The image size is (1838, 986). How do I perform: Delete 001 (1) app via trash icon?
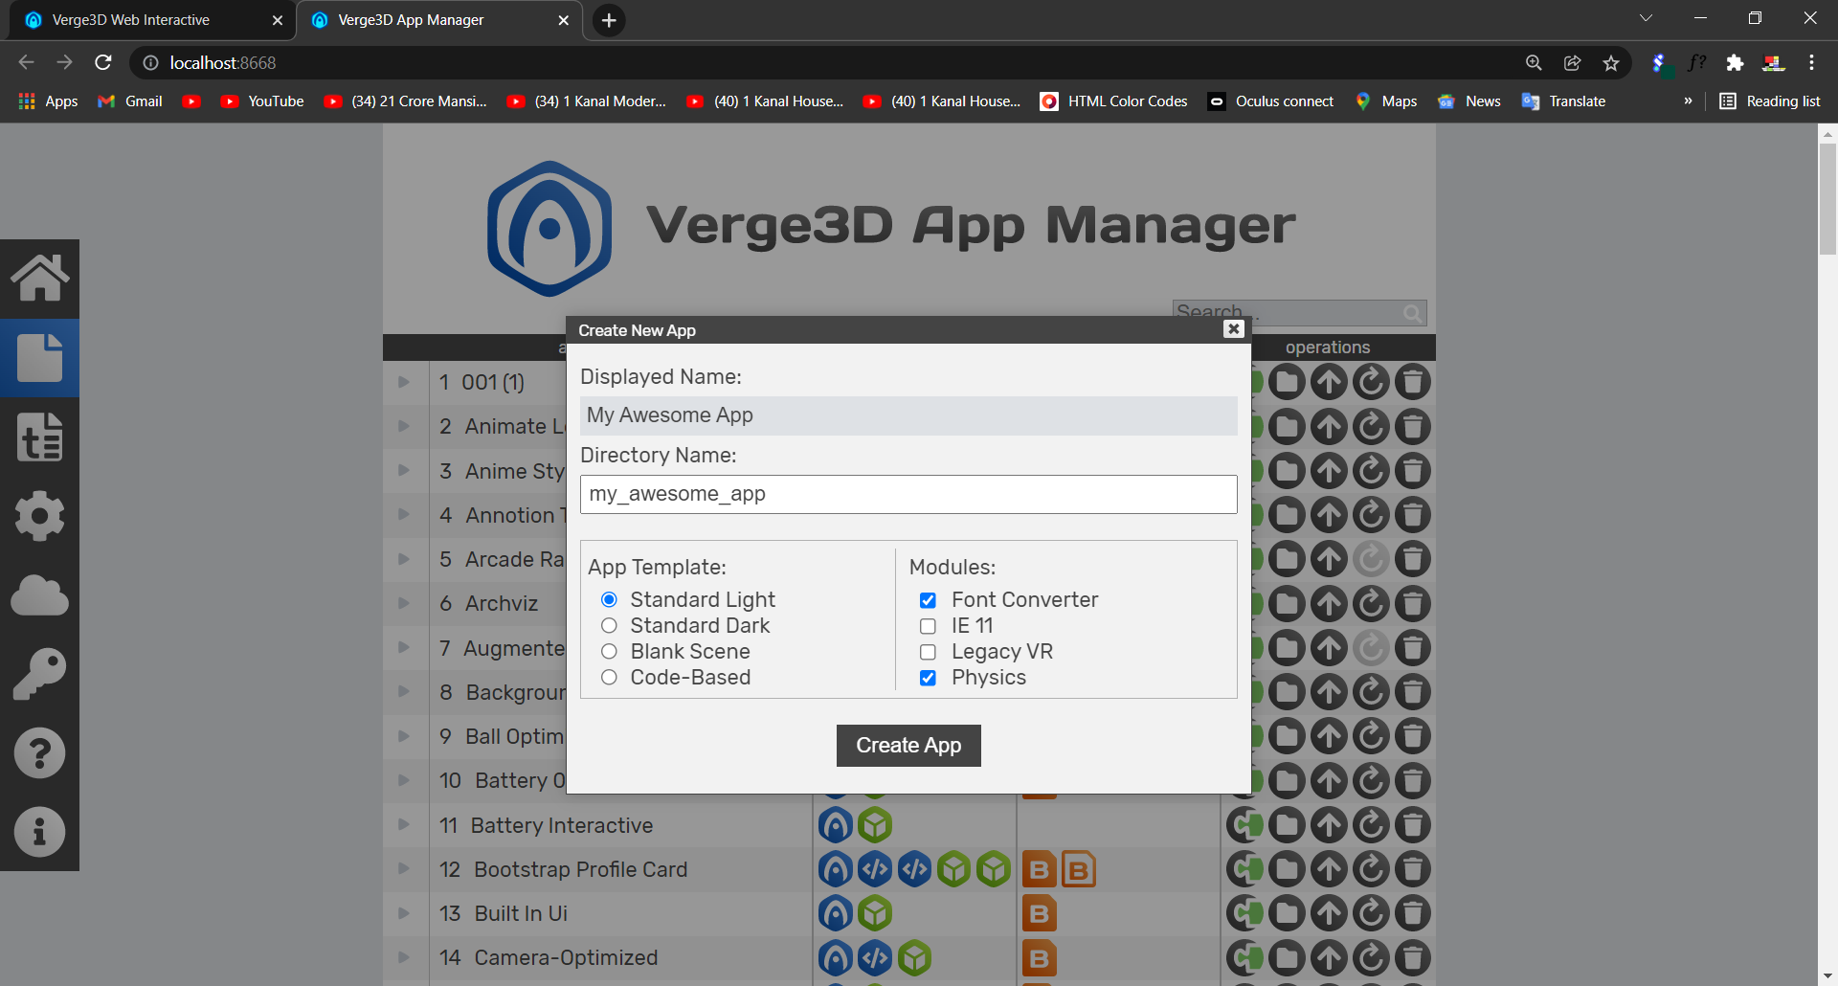tap(1413, 382)
